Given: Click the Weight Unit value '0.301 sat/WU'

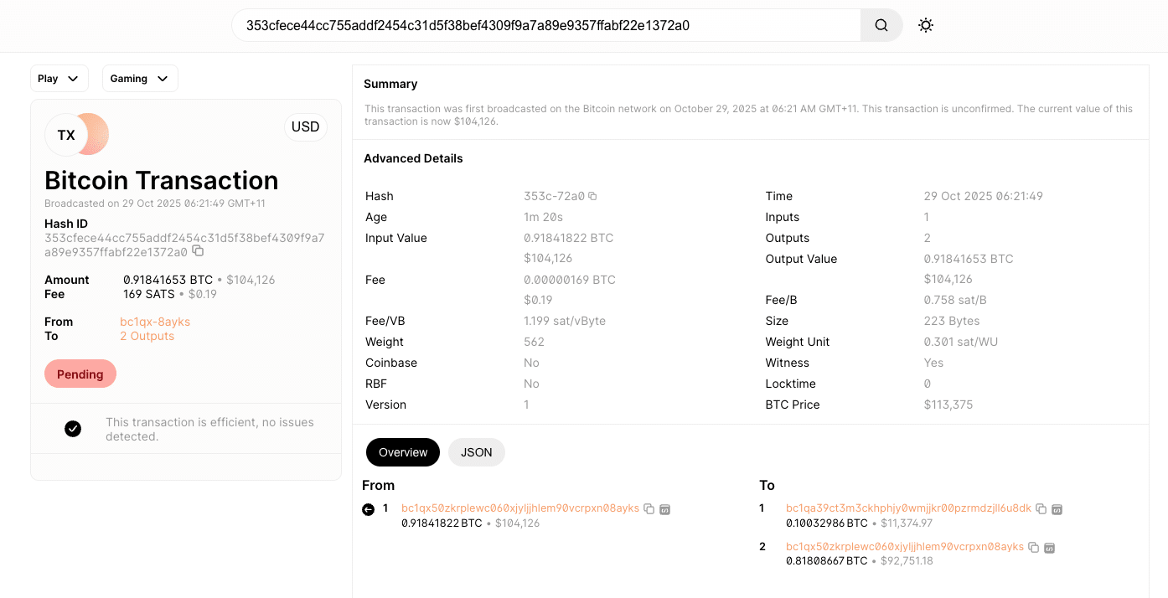Looking at the screenshot, I should tap(960, 342).
